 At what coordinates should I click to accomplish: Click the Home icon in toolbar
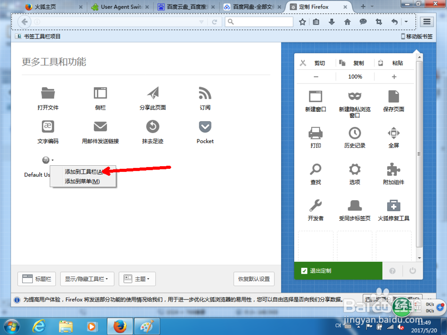coord(347,21)
